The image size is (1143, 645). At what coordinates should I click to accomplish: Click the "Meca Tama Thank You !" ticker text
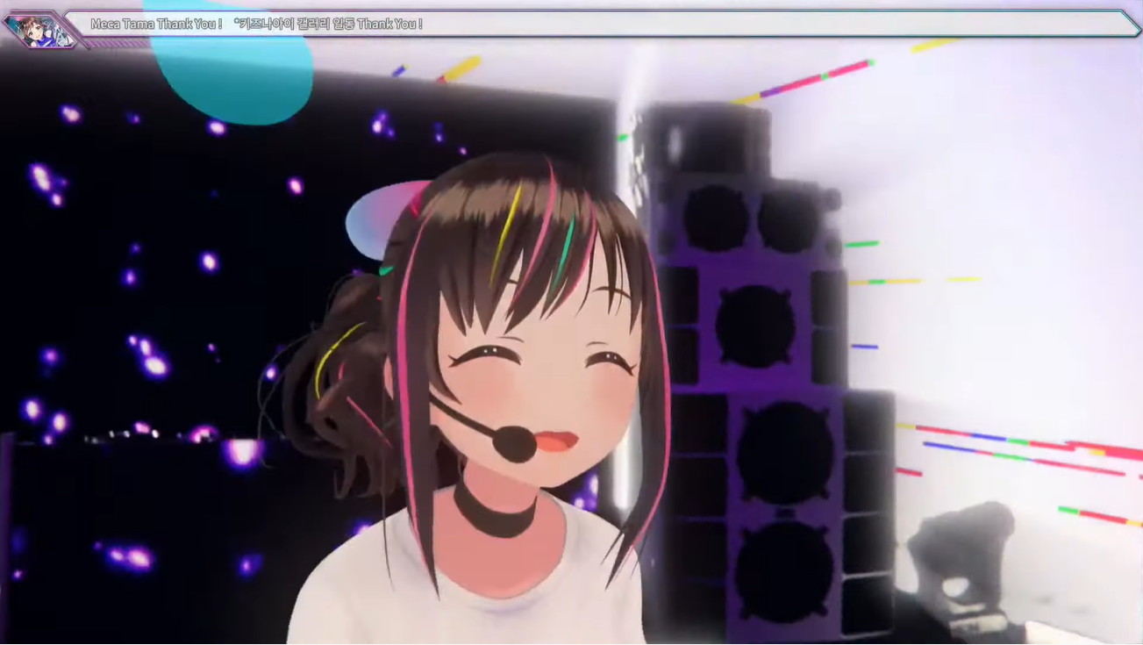[x=156, y=24]
